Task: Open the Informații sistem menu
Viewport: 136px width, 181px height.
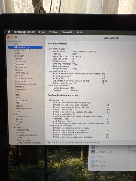Action: pyautogui.click(x=25, y=32)
